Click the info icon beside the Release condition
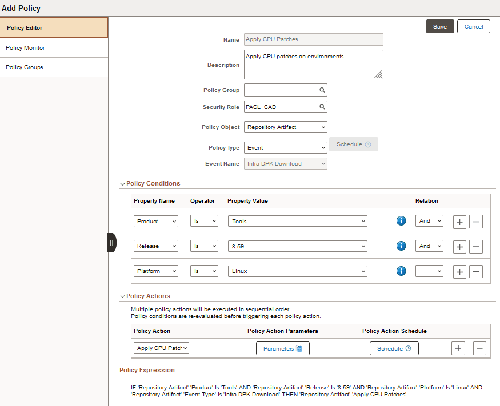500x406 pixels. (x=401, y=246)
